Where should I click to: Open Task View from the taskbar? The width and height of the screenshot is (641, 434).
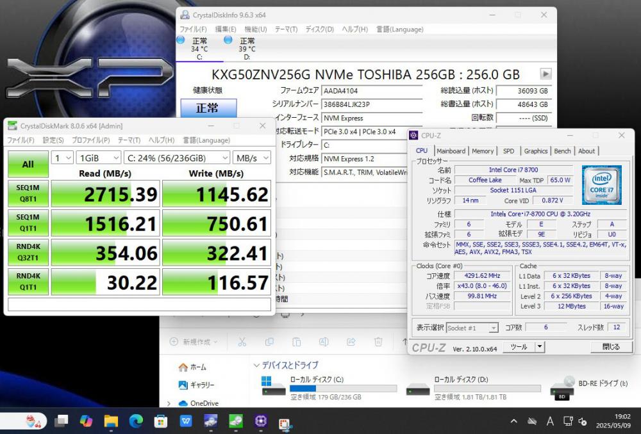[x=62, y=421]
